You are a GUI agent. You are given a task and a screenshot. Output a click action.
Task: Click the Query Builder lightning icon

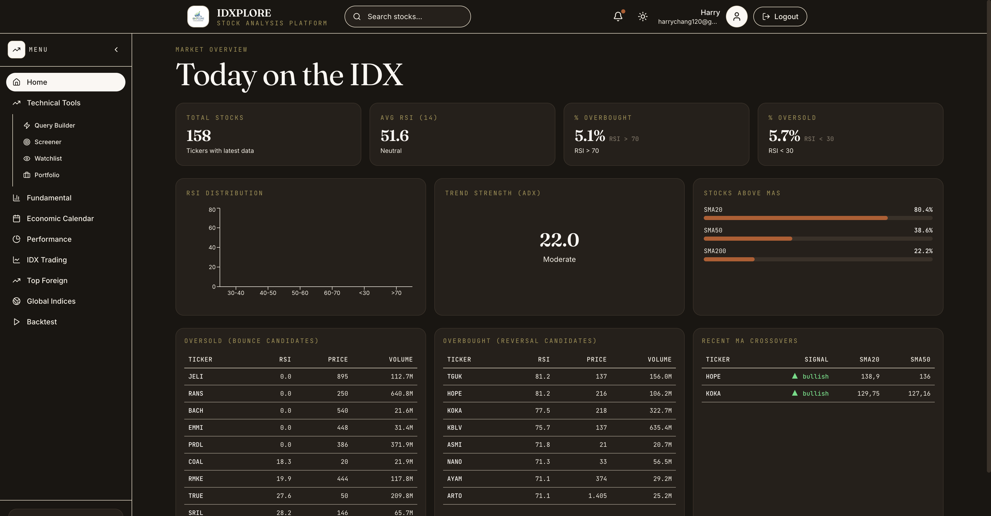point(27,126)
